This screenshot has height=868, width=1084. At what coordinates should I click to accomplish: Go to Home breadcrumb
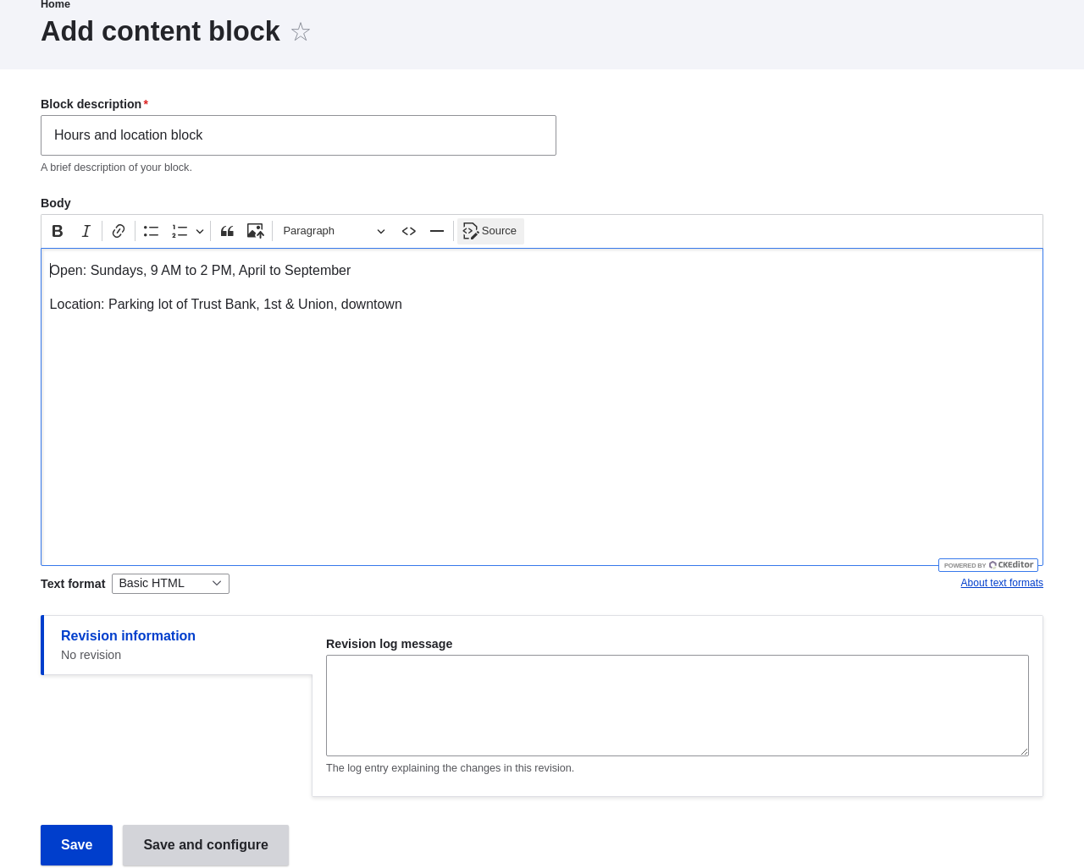[x=55, y=5]
